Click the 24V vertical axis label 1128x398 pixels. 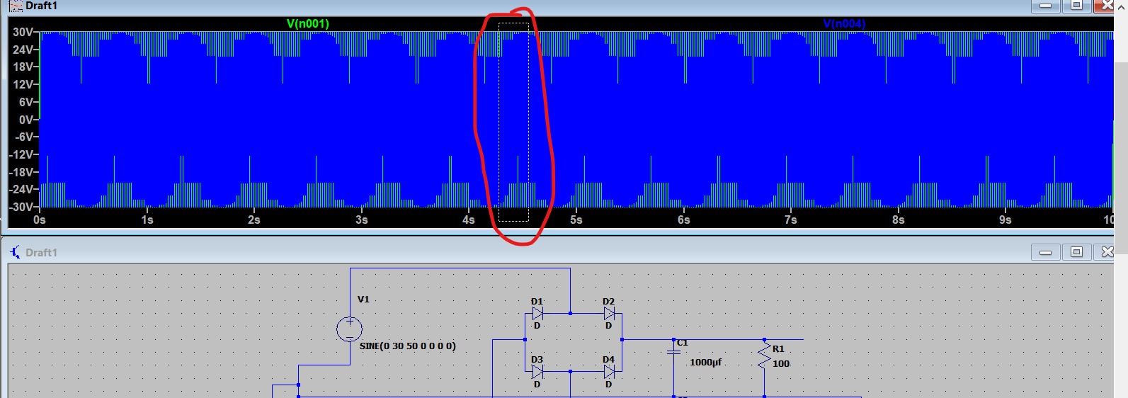[x=23, y=50]
